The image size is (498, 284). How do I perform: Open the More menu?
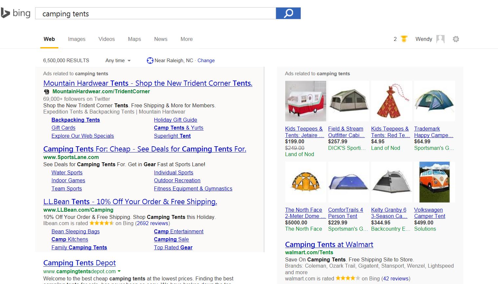[187, 39]
